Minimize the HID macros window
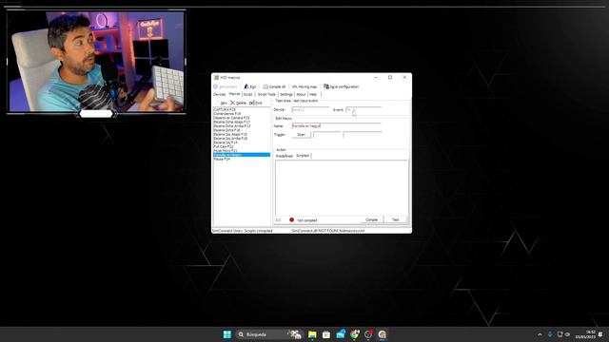609x342 pixels. click(376, 78)
